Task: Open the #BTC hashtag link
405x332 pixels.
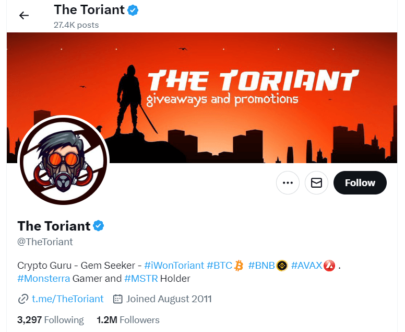Action: coord(219,265)
